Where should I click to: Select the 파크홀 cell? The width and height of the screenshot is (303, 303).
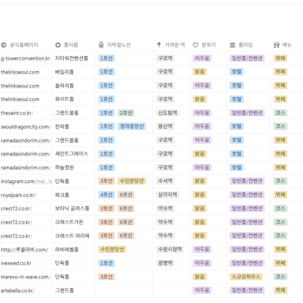(x=73, y=195)
